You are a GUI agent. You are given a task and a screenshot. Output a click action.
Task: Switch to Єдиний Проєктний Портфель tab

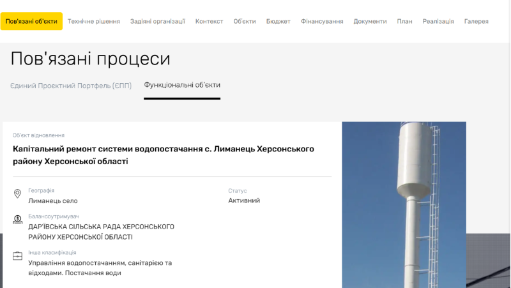pos(71,86)
